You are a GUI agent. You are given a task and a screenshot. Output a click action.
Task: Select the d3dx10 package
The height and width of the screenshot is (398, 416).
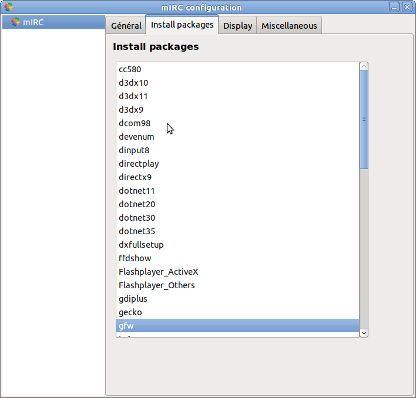[x=237, y=83]
